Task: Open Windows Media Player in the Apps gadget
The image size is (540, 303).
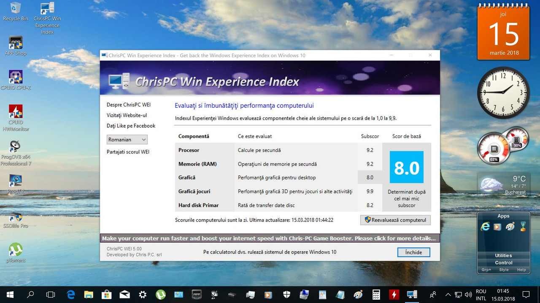Action: tap(497, 227)
